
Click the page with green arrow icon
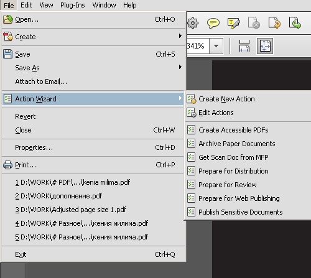pyautogui.click(x=295, y=22)
